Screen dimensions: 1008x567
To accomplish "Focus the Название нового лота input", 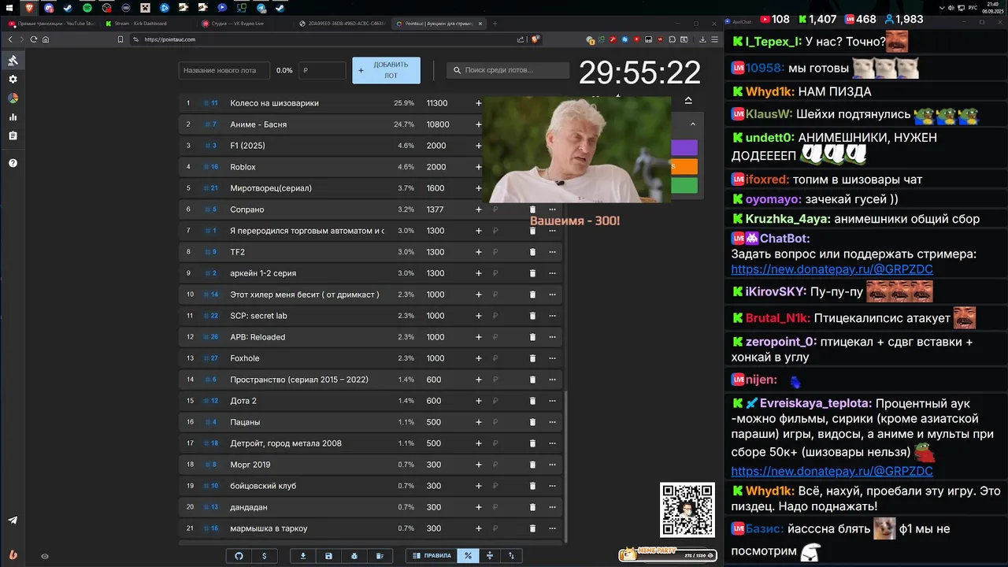I will (224, 70).
